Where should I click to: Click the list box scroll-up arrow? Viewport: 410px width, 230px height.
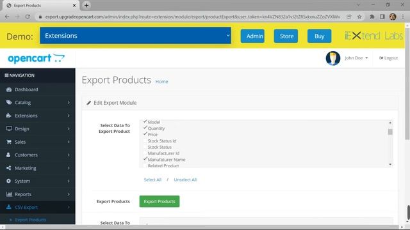[390, 123]
